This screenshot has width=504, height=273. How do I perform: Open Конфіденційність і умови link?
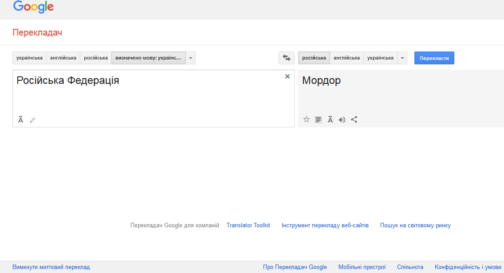point(468,267)
